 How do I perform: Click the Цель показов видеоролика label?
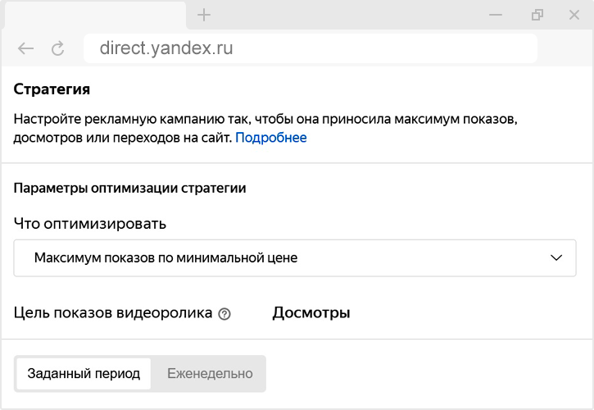(114, 313)
